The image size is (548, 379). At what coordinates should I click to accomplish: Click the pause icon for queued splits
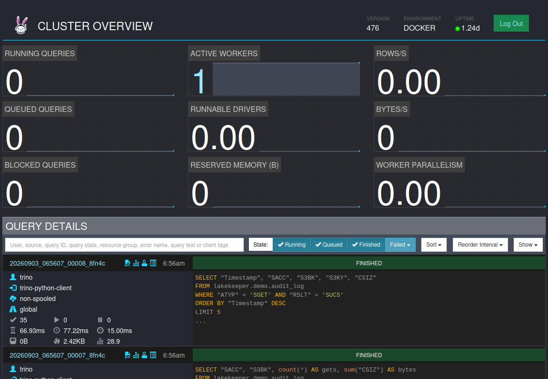coord(100,320)
